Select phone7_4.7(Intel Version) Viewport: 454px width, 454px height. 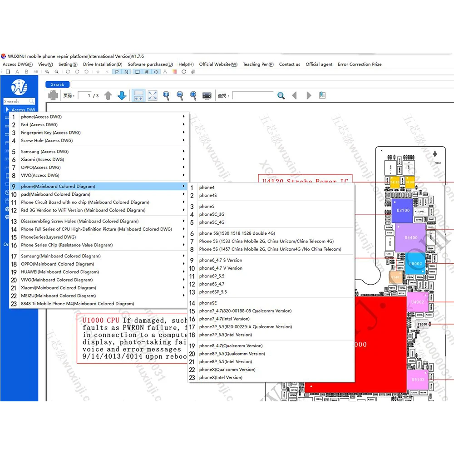(x=271, y=319)
